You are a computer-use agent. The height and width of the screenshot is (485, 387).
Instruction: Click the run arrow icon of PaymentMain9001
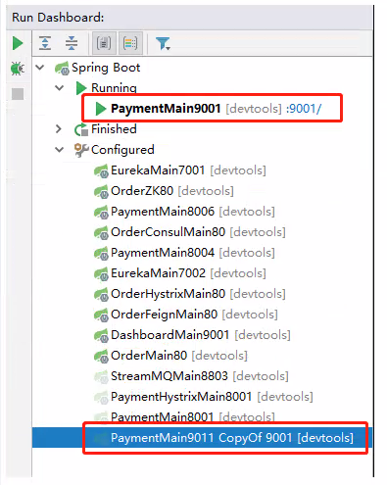pyautogui.click(x=101, y=109)
